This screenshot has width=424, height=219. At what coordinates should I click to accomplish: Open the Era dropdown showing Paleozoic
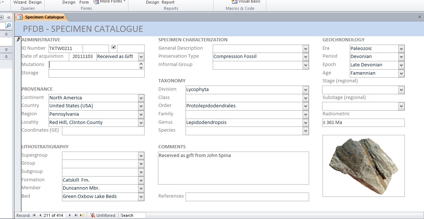[401, 49]
